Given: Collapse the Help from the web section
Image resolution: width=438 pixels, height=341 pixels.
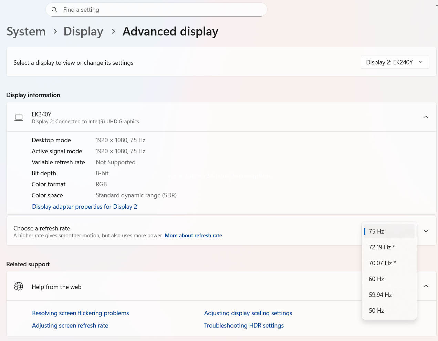Looking at the screenshot, I should pyautogui.click(x=426, y=286).
